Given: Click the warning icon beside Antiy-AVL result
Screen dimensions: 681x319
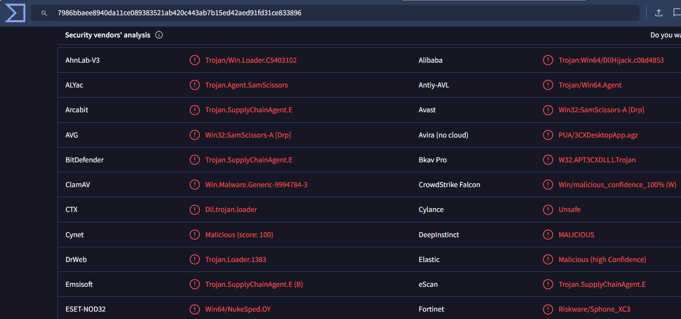Looking at the screenshot, I should click(x=548, y=85).
